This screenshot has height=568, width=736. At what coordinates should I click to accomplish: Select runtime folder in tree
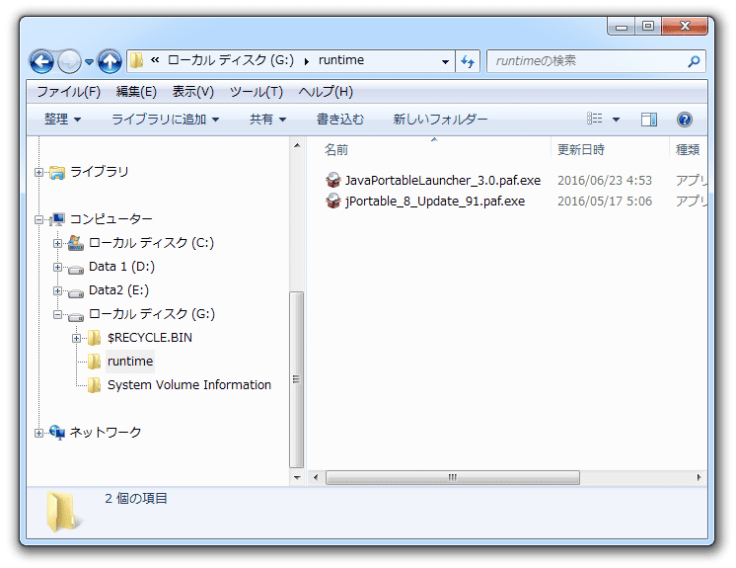[130, 362]
